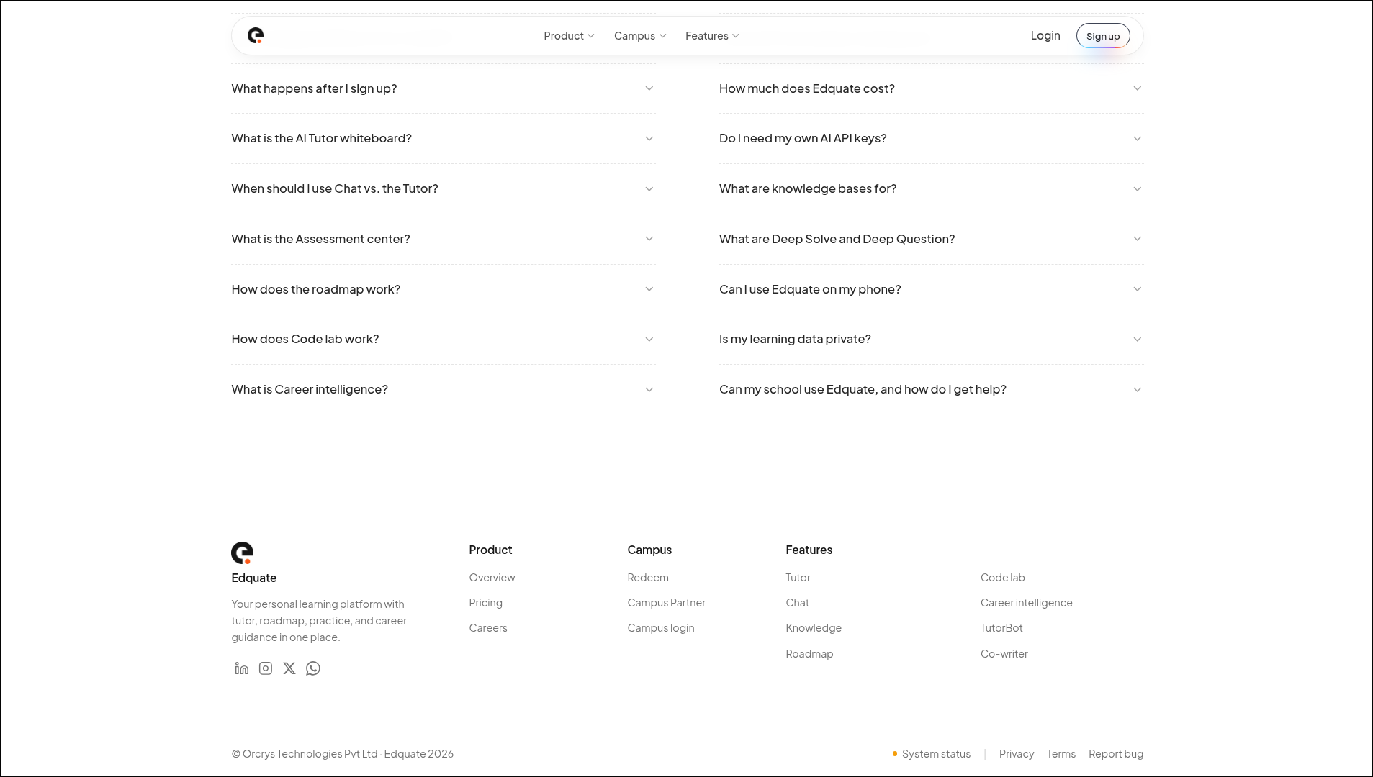The width and height of the screenshot is (1373, 777).
Task: Expand "Can I use Edquate on my phone?"
Action: [932, 289]
